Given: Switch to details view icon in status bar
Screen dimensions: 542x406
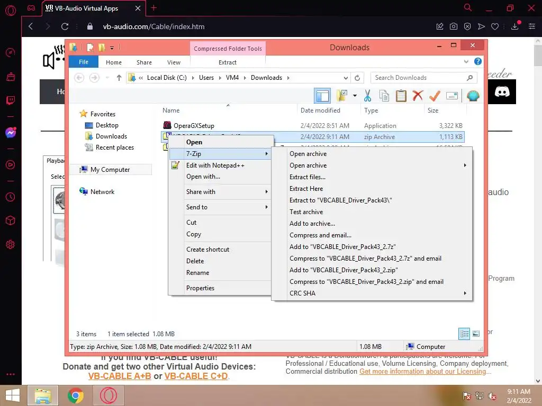Looking at the screenshot, I should click(464, 334).
